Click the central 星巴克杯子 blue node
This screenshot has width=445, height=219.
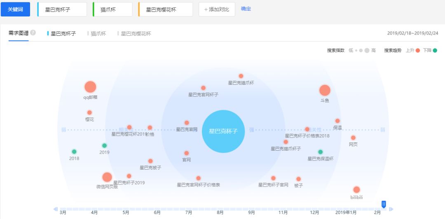pos(223,131)
